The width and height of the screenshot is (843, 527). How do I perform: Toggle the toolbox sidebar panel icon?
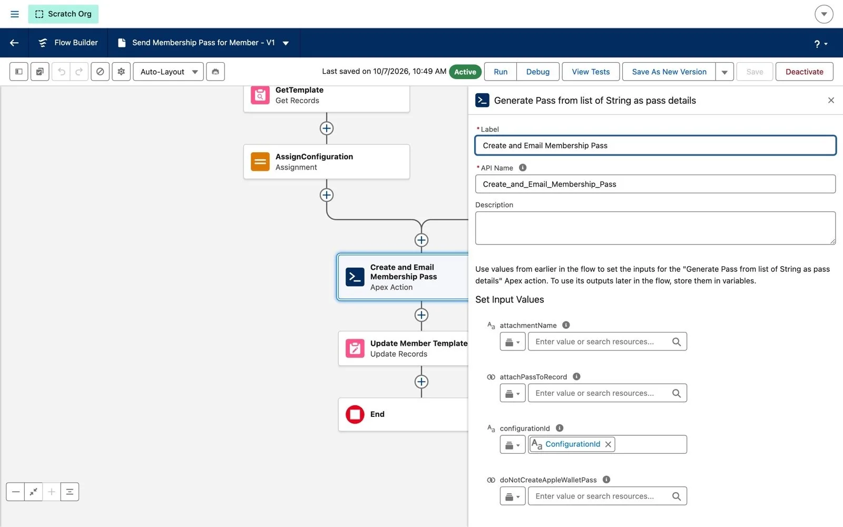[x=19, y=72]
